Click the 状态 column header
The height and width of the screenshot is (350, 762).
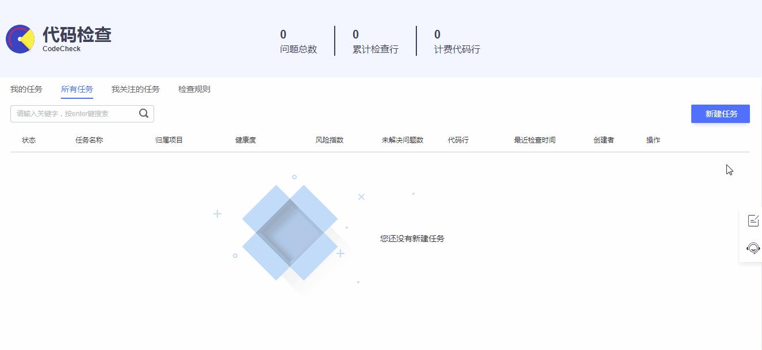tap(29, 140)
